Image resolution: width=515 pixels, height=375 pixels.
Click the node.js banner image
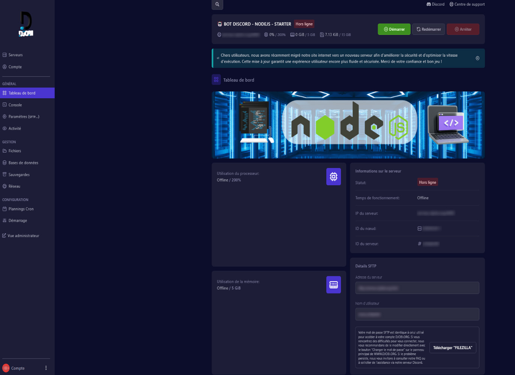point(348,125)
